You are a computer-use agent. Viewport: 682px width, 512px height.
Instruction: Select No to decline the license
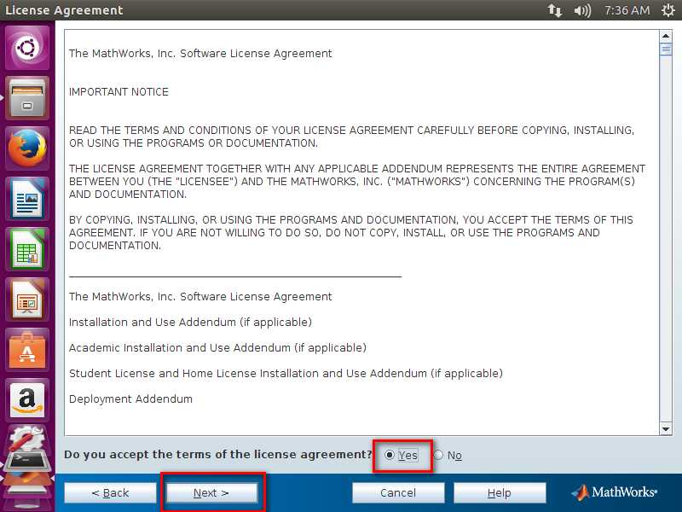coord(448,455)
